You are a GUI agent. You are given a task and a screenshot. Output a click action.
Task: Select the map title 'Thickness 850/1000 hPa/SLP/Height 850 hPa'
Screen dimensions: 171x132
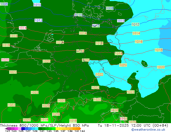coord(44,126)
